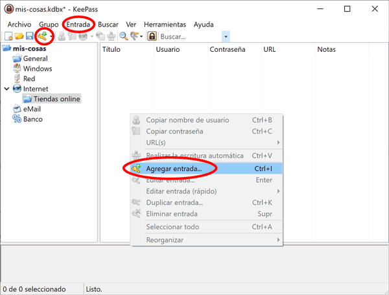Open the Herramientas menu
Screen dimensions: 389x295
coord(165,25)
